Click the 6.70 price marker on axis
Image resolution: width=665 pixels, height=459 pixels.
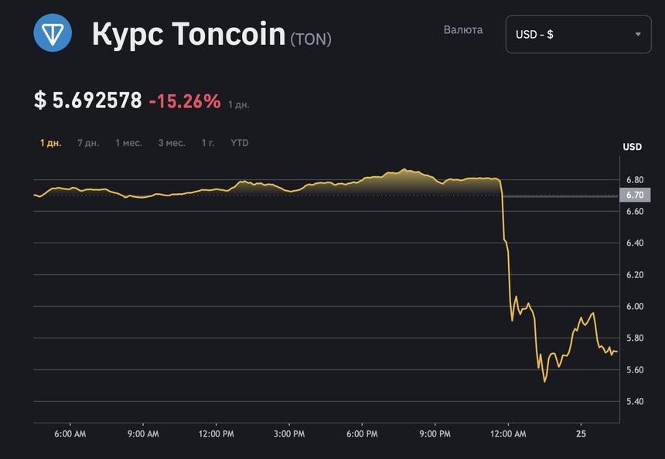pos(635,195)
